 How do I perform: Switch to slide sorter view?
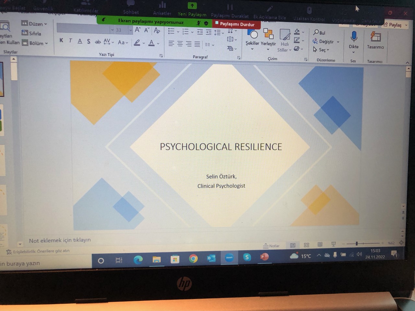click(306, 245)
